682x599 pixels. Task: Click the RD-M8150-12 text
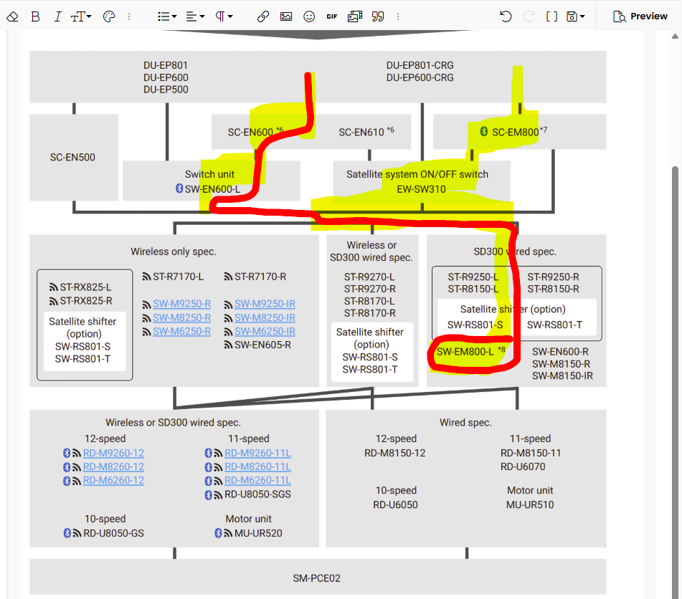click(395, 453)
